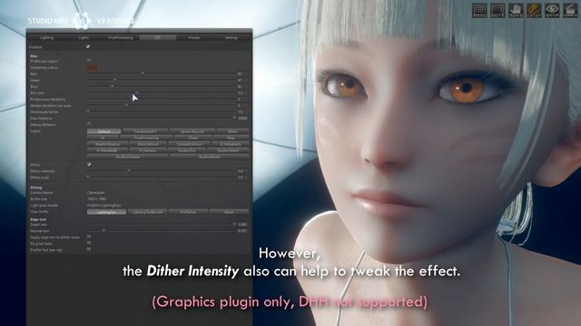Image resolution: width=581 pixels, height=326 pixels.
Task: Select the hand move icon
Action: (x=516, y=10)
